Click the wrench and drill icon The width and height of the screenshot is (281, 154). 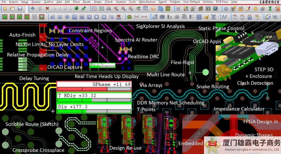170,17
